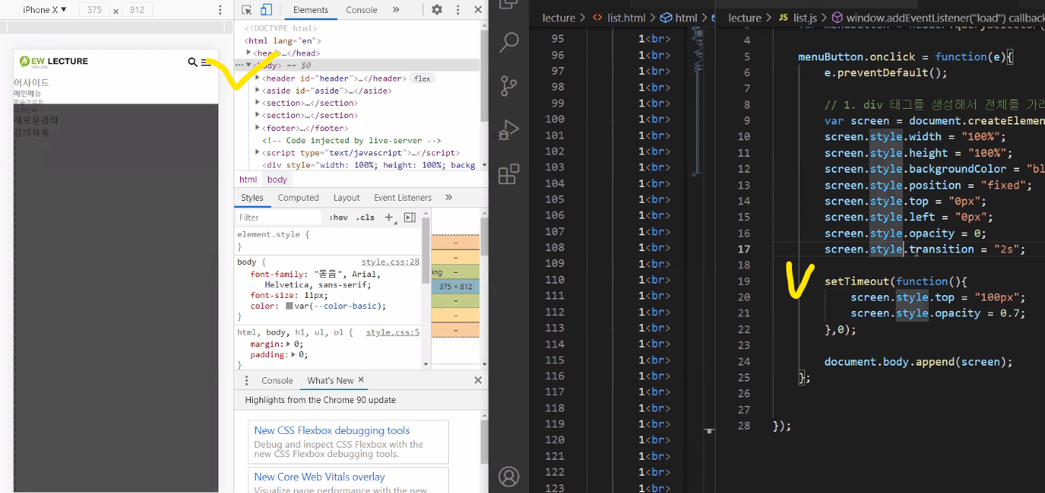The height and width of the screenshot is (493, 1045).
Task: Click the --color-basic color swatch
Action: tap(289, 306)
